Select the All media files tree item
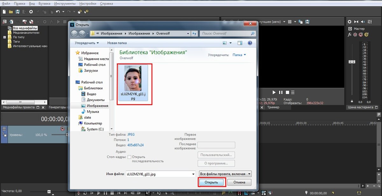Screen dimensions: 382x196 pos(25,28)
